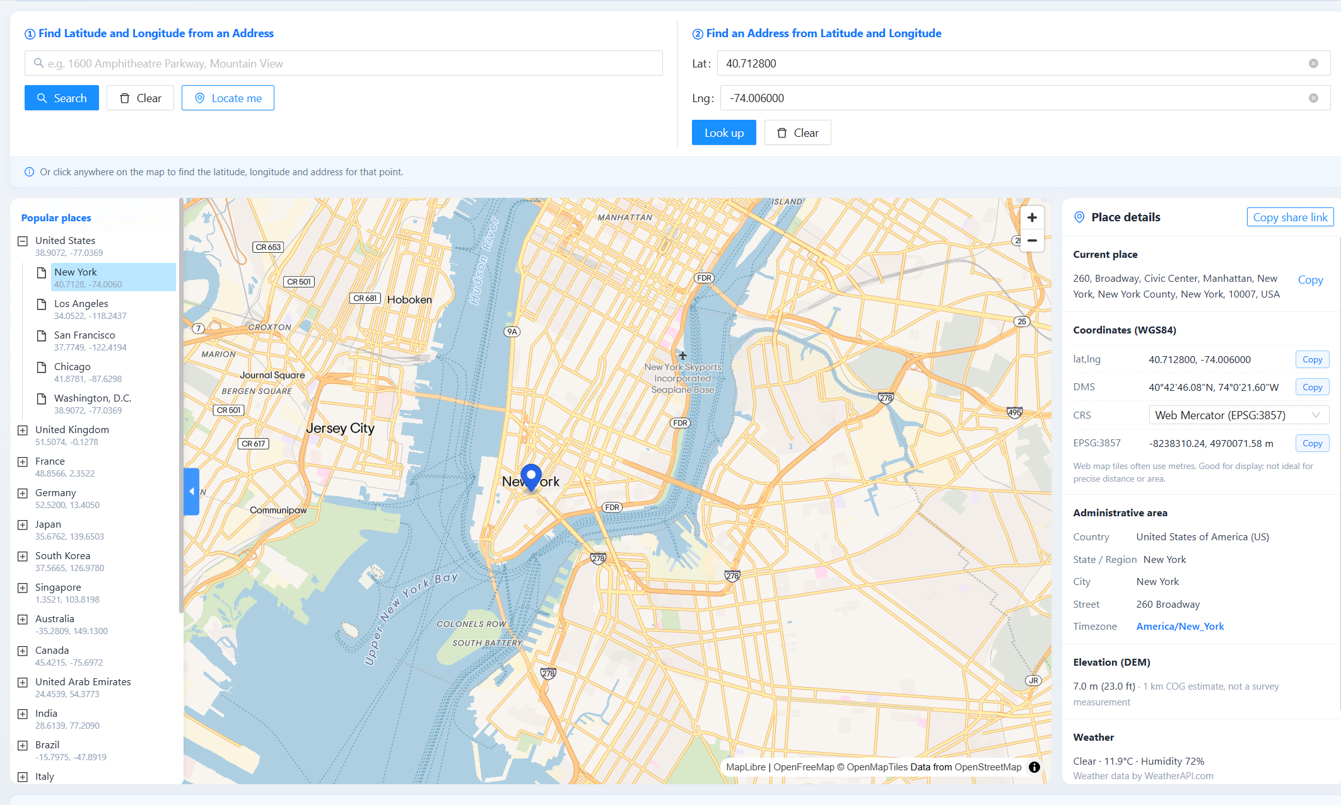The width and height of the screenshot is (1341, 805).
Task: Click the Chicago document icon
Action: [42, 367]
